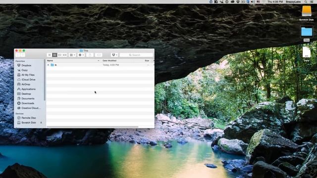Open the Action gear menu
The height and width of the screenshot is (178, 317).
pyautogui.click(x=81, y=55)
